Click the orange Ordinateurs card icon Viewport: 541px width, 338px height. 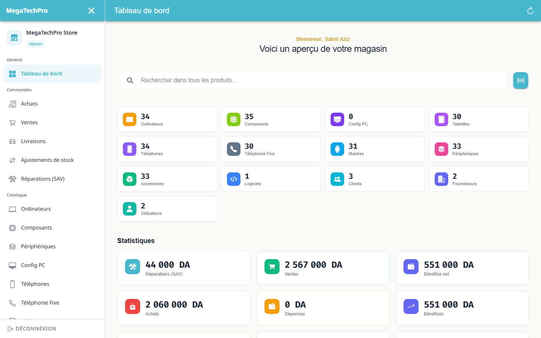click(x=130, y=119)
